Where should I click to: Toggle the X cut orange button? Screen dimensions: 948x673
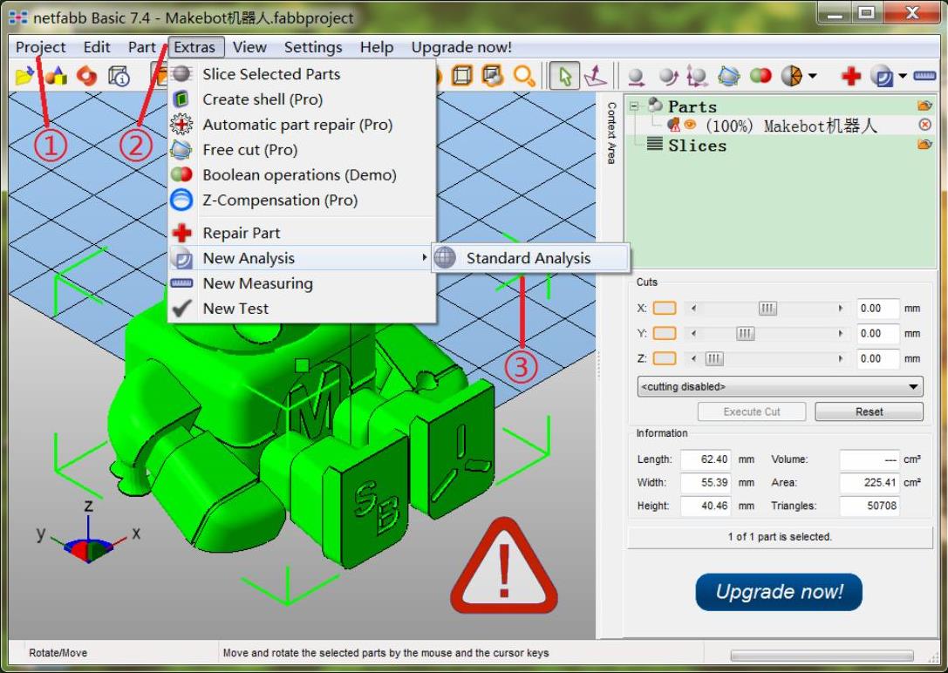665,308
